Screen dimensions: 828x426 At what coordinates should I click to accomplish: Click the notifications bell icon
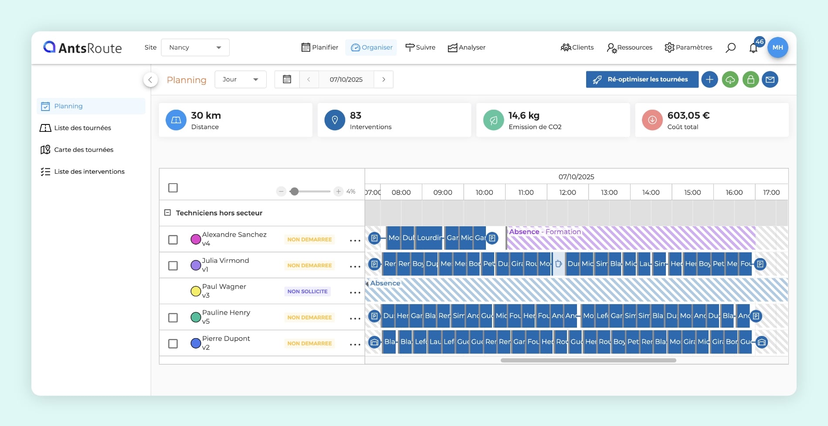[753, 48]
